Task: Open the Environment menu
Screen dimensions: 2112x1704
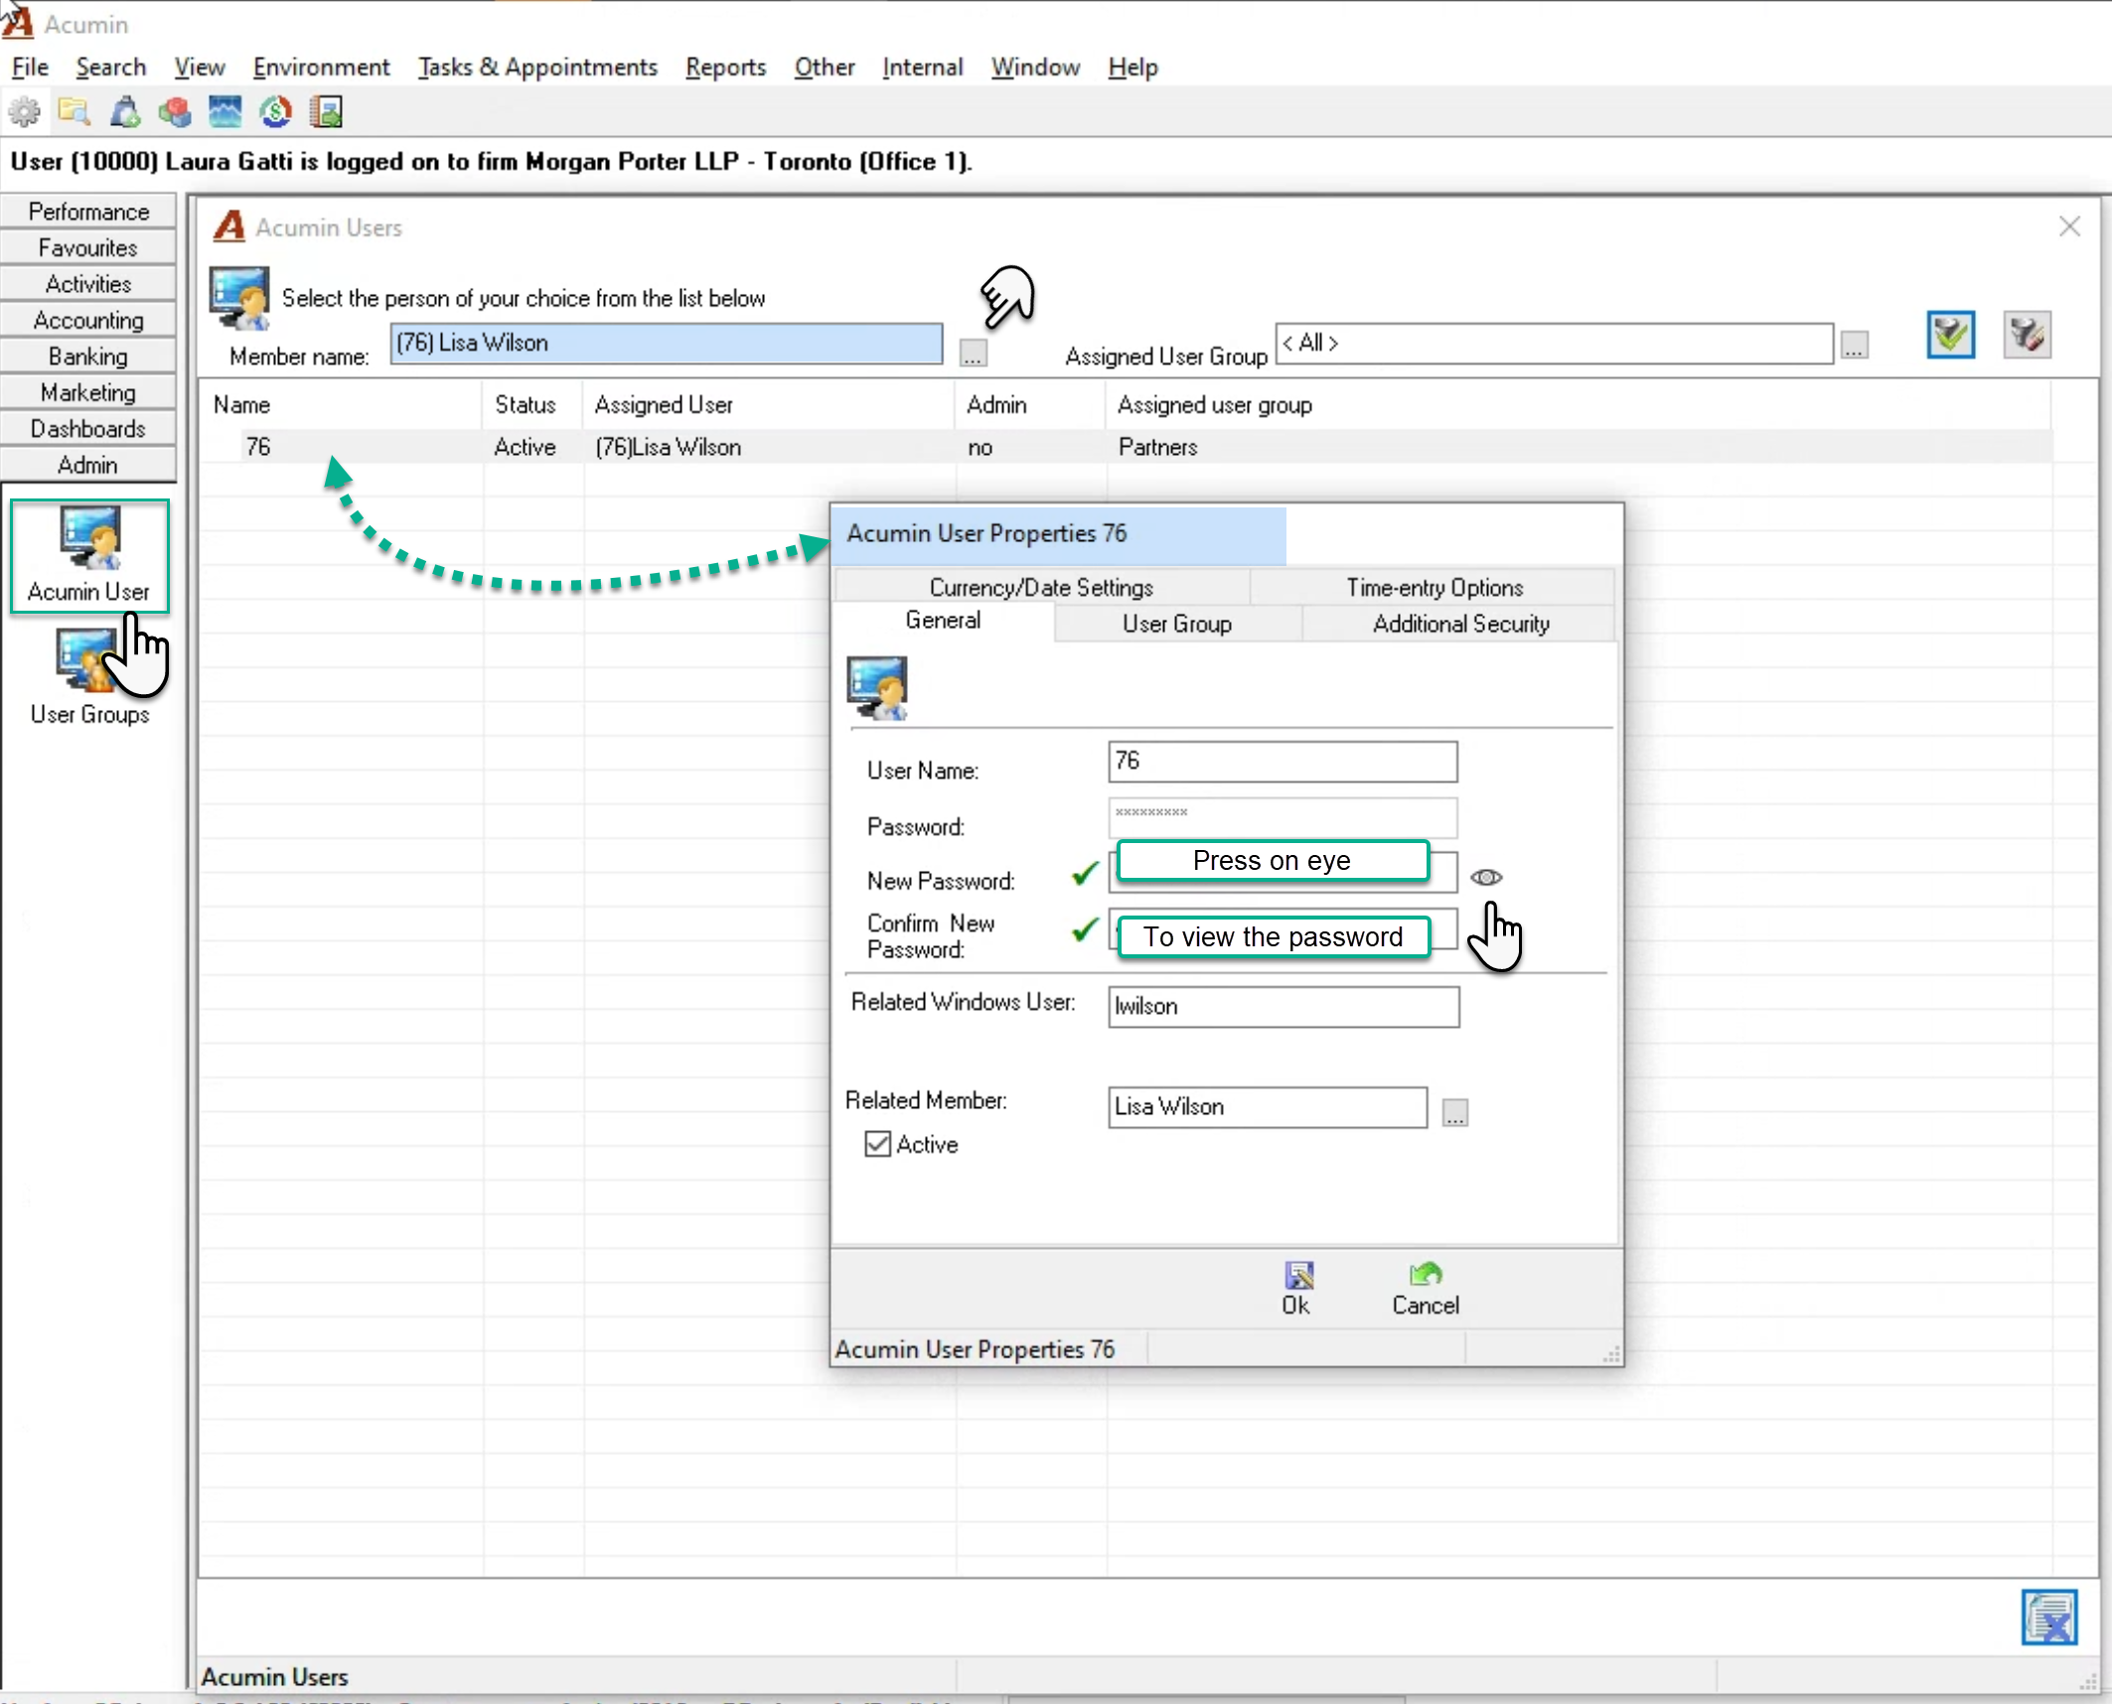Action: point(321,67)
